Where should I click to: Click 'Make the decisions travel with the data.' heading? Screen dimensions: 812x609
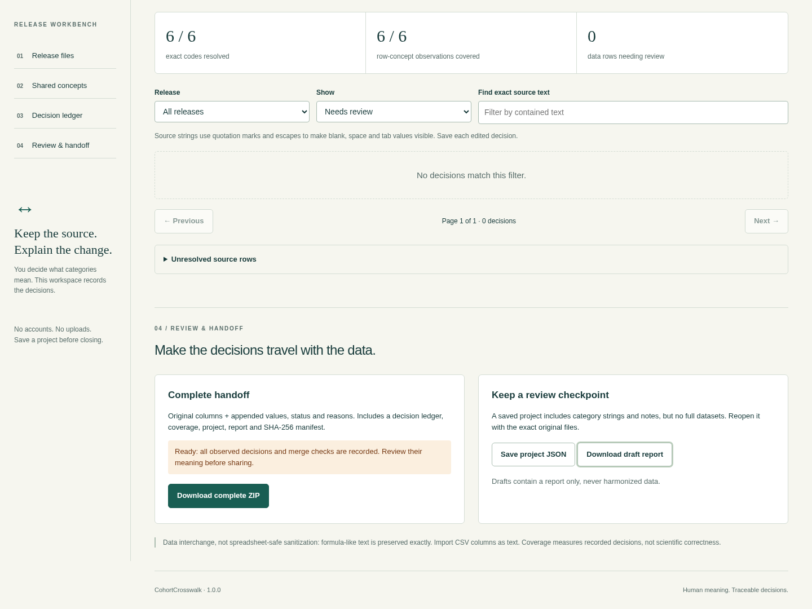[265, 350]
